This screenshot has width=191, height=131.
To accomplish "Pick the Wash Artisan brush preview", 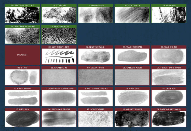I will point(132,56).
